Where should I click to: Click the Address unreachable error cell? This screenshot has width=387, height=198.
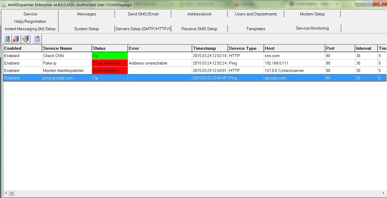point(160,63)
